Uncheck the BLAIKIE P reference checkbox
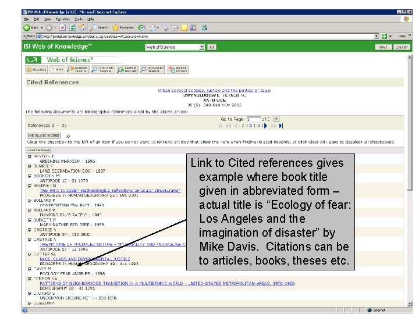Screen dimensions: 419x314 30,166
